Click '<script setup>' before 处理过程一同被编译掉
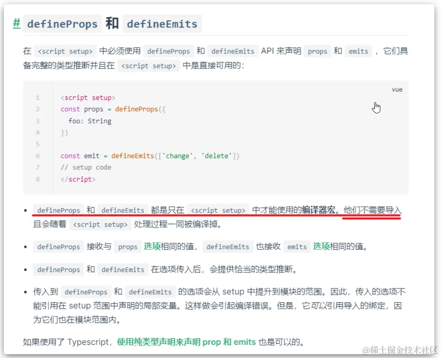Viewport: 441px width, 358px height. coord(100,225)
